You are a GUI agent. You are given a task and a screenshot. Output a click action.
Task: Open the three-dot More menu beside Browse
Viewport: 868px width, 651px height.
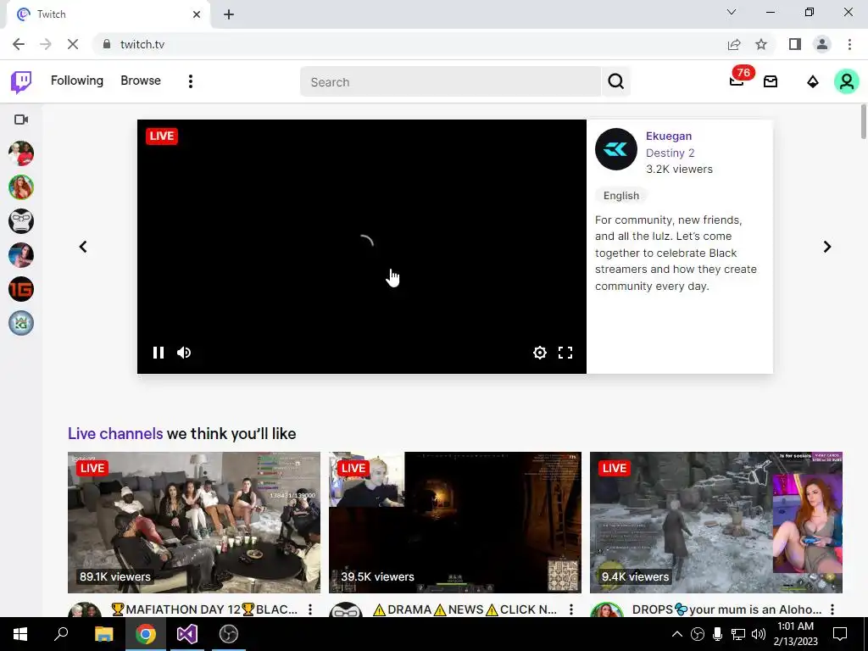tap(191, 81)
